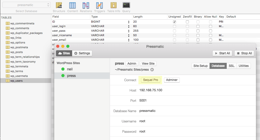This screenshot has width=260, height=140.
Task: Click the wp_term_taxonomy table icon
Action: (x=8, y=62)
